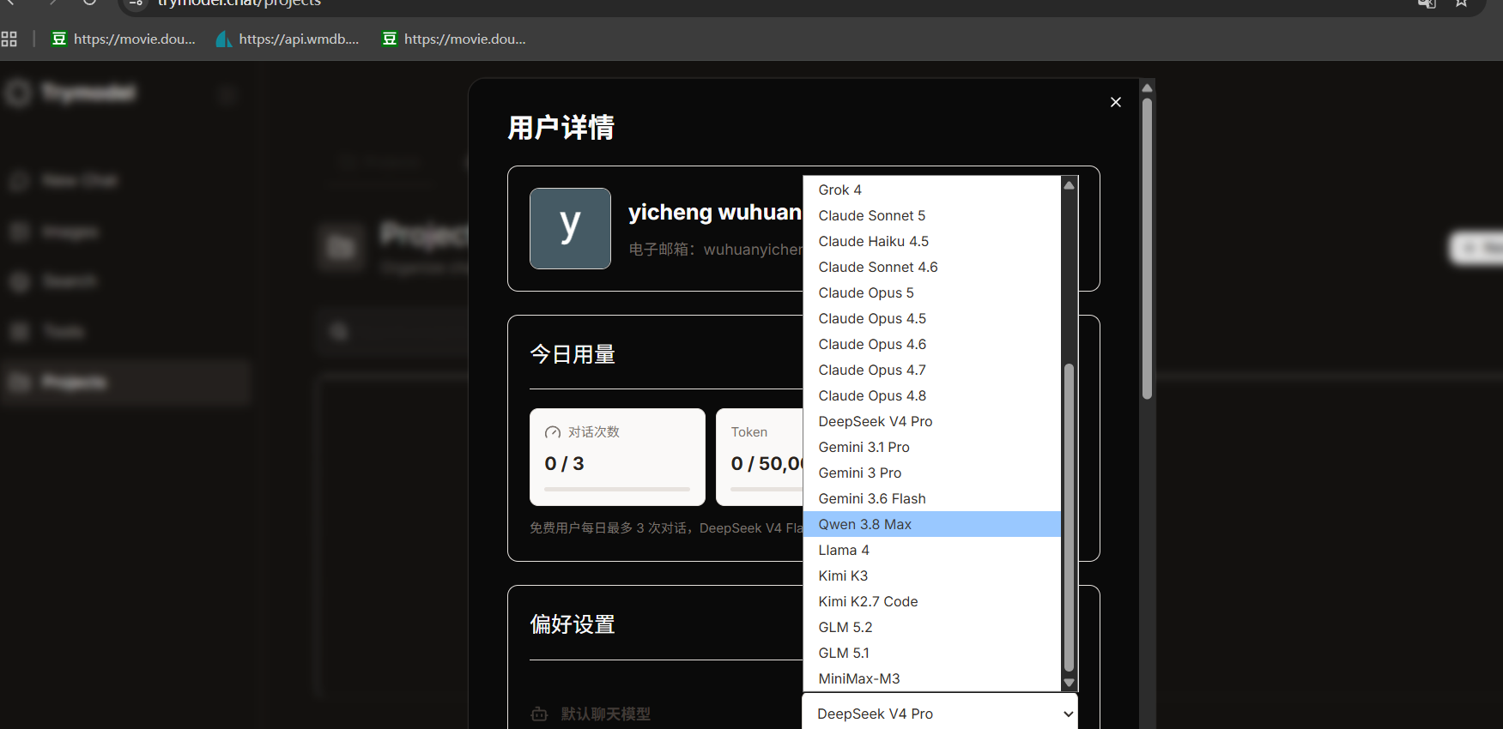This screenshot has width=1503, height=729.
Task: Click the 偏好设置 section title
Action: [573, 624]
